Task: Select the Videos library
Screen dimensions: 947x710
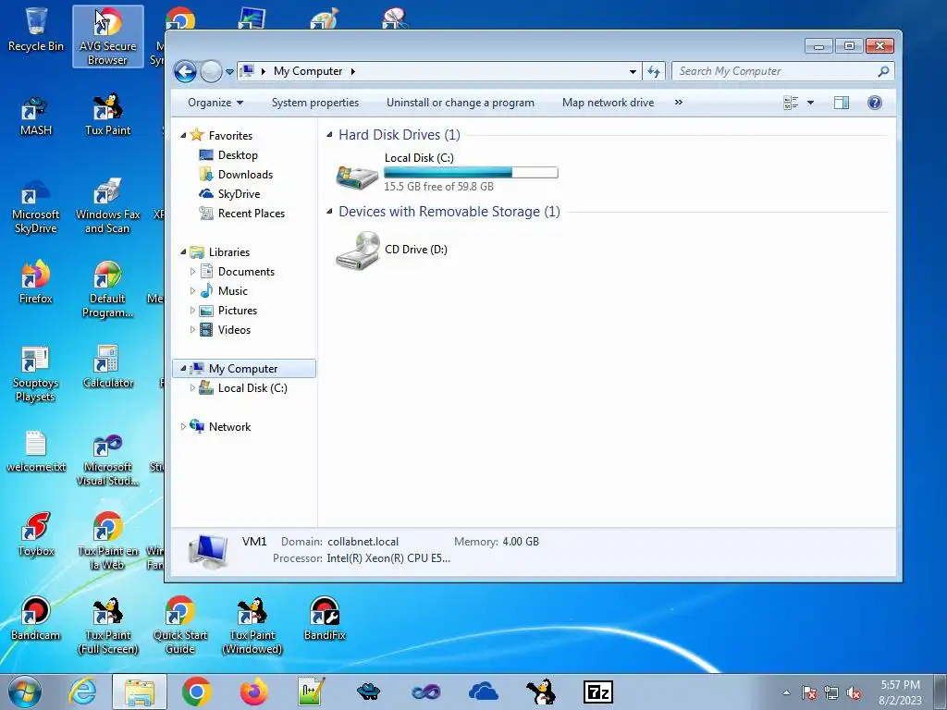Action: pyautogui.click(x=234, y=330)
